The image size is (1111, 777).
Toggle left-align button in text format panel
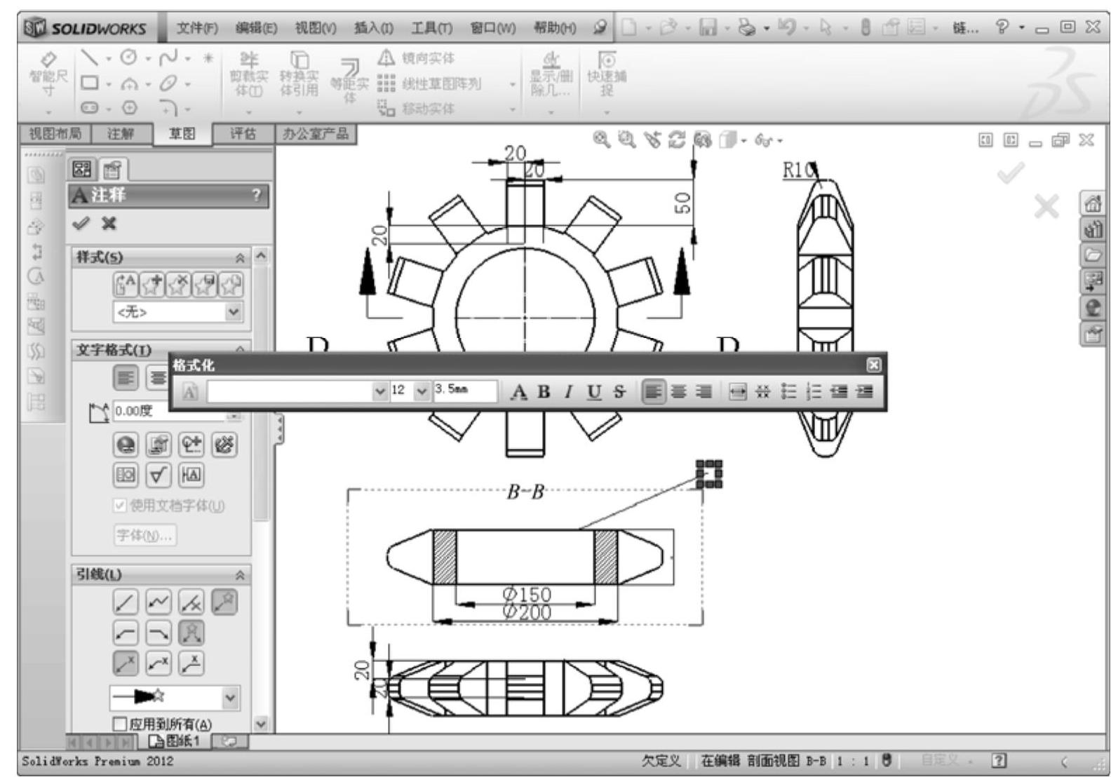click(126, 379)
